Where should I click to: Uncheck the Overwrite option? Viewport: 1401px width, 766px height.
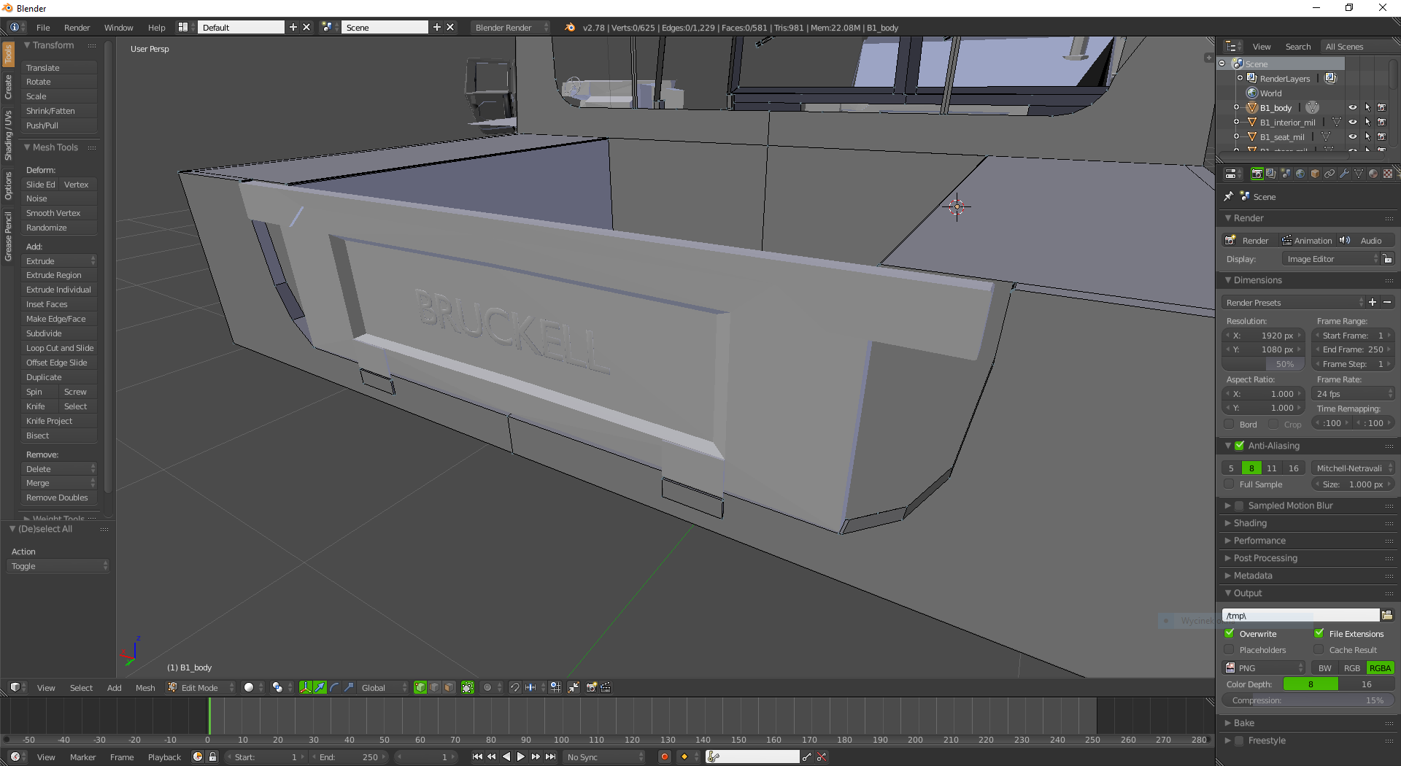pos(1230,634)
